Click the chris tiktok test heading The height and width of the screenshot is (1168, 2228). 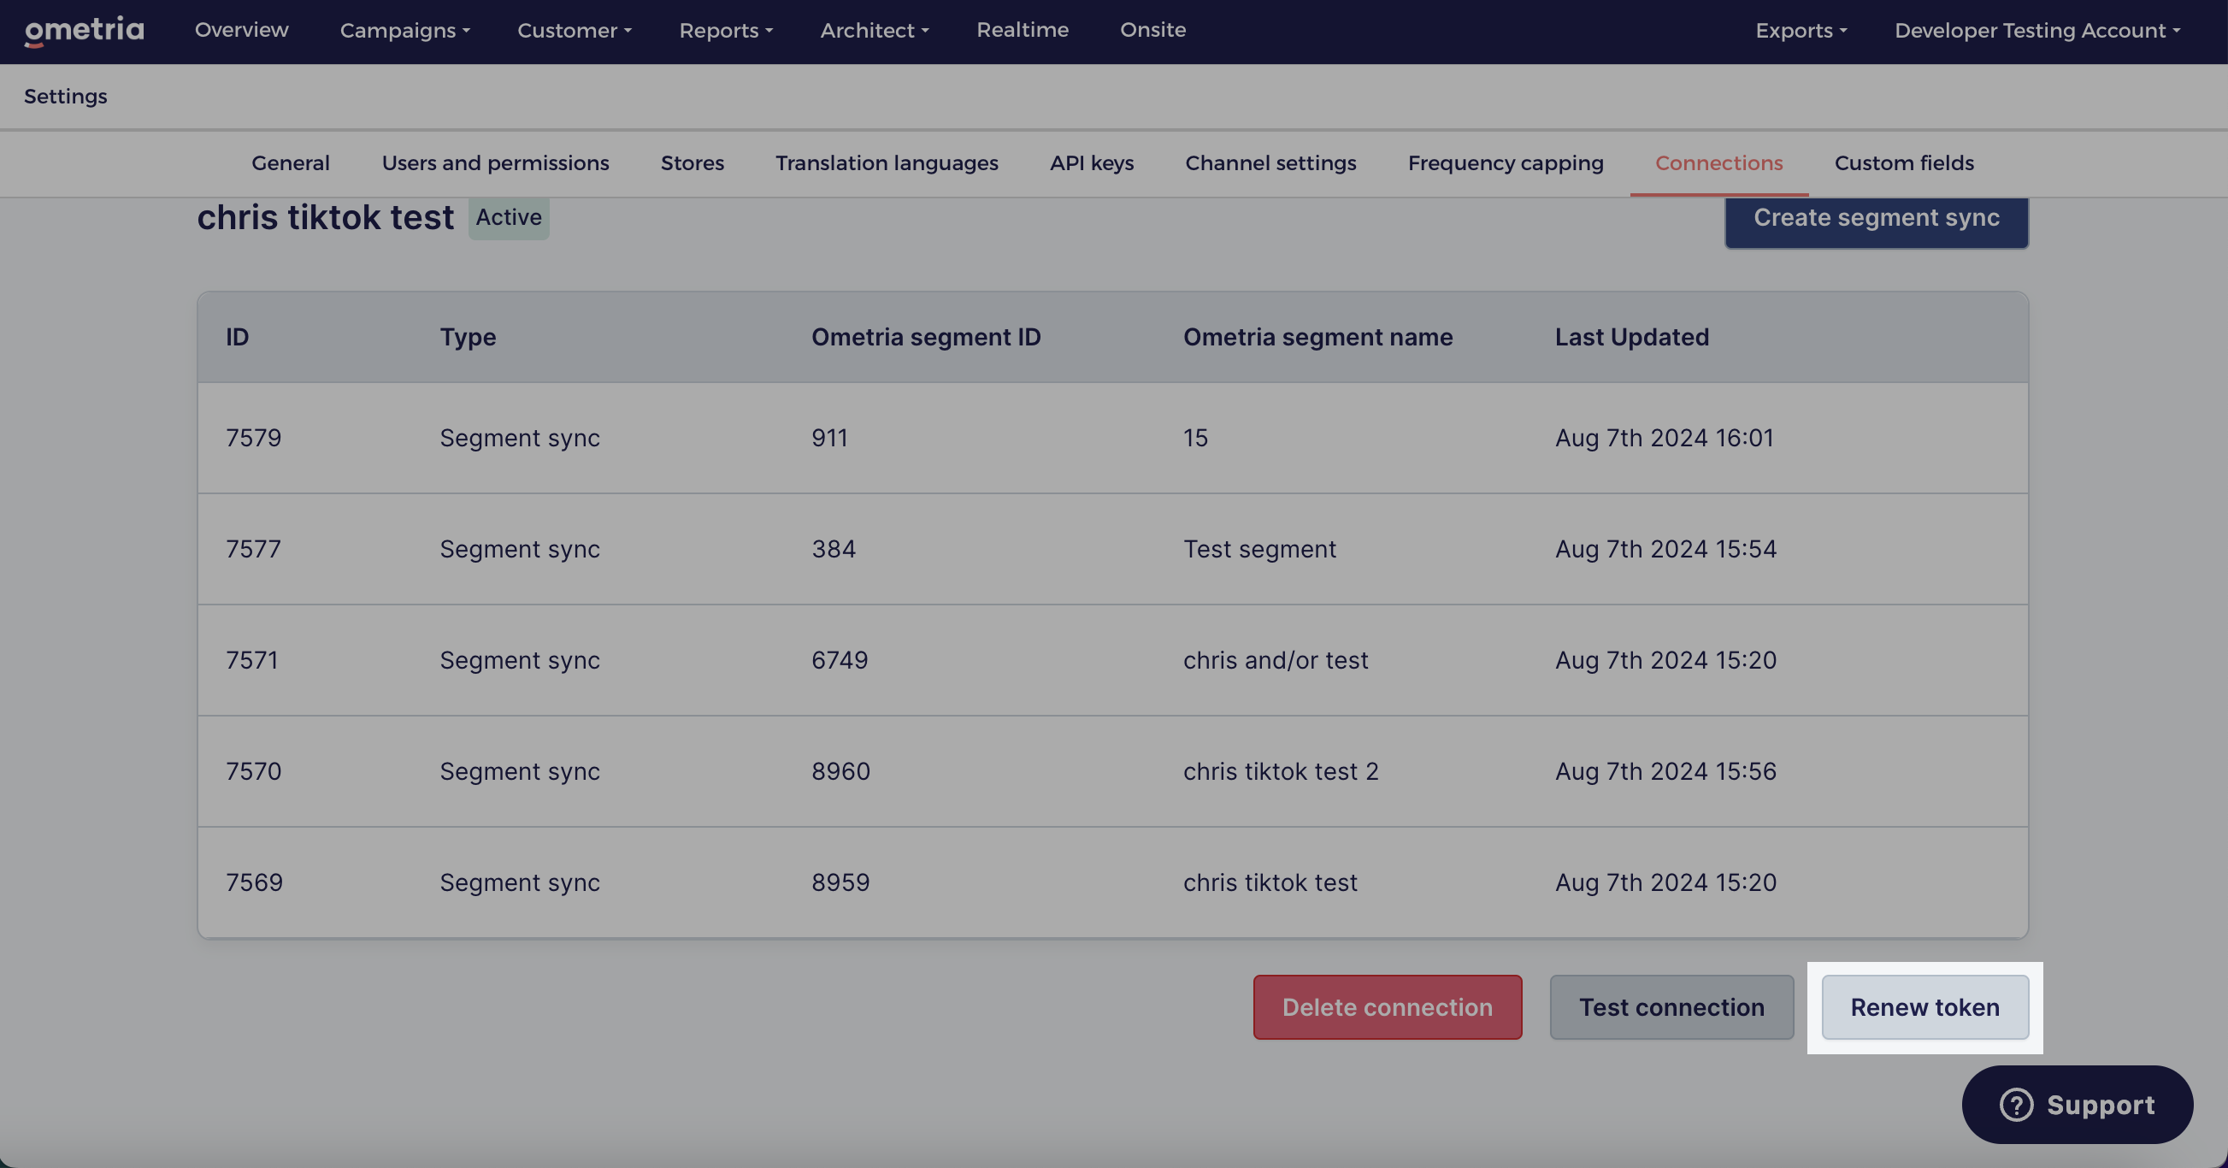(x=325, y=217)
